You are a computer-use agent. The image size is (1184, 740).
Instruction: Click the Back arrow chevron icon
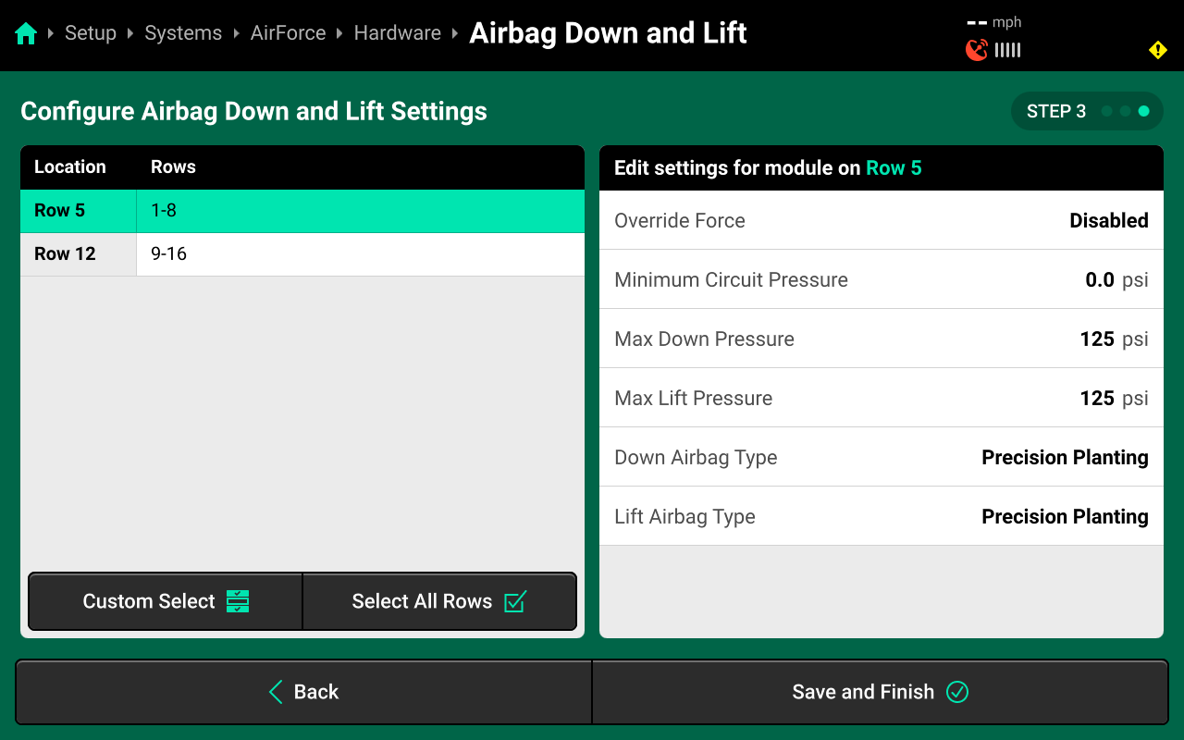tap(276, 692)
